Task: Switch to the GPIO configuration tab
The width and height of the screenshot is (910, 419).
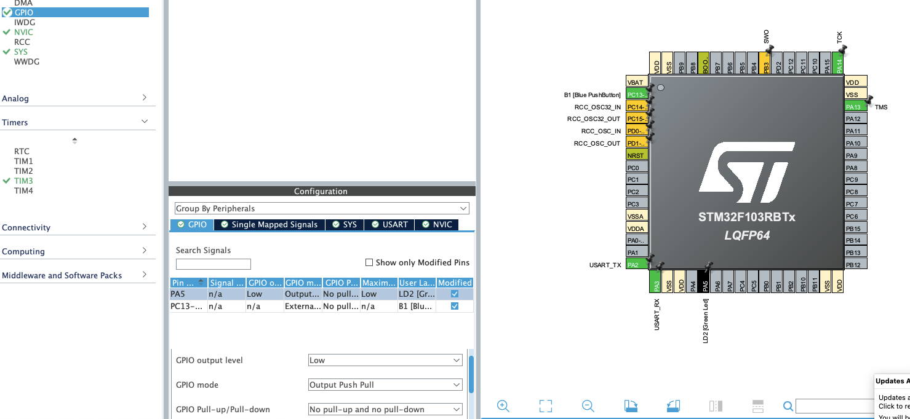Action: coord(192,225)
